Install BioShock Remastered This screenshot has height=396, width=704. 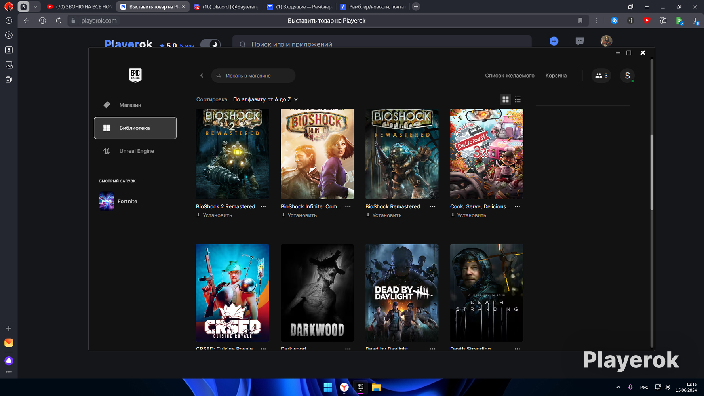pyautogui.click(x=384, y=215)
